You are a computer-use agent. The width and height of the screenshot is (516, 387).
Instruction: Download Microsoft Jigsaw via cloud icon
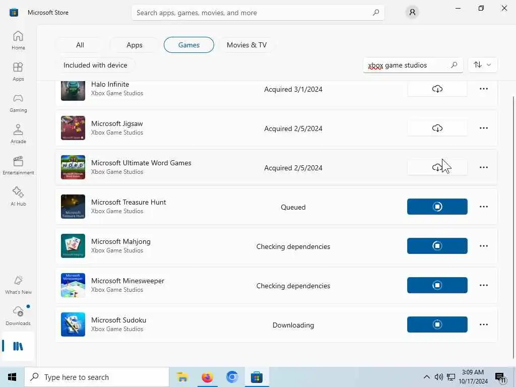click(437, 128)
